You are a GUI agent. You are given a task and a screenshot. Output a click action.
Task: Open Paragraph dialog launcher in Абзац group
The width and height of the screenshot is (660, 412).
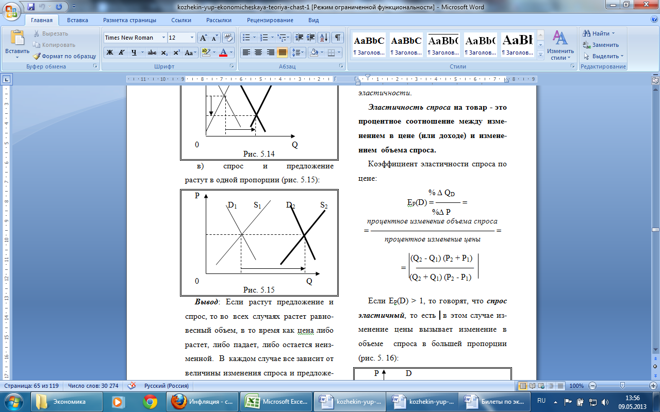click(x=341, y=66)
